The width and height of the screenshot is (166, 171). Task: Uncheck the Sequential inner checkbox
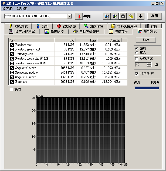coord(12,77)
